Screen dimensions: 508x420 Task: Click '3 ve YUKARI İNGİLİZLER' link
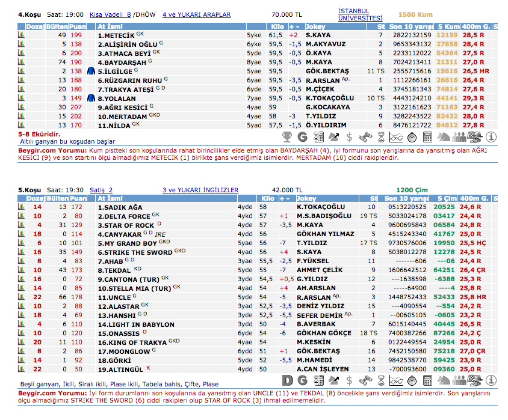tap(200, 190)
